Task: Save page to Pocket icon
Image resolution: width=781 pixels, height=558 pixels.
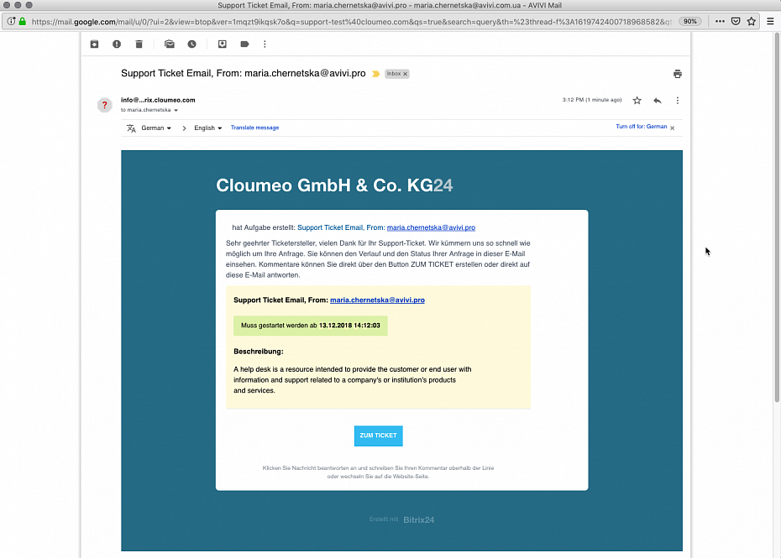Action: click(736, 22)
